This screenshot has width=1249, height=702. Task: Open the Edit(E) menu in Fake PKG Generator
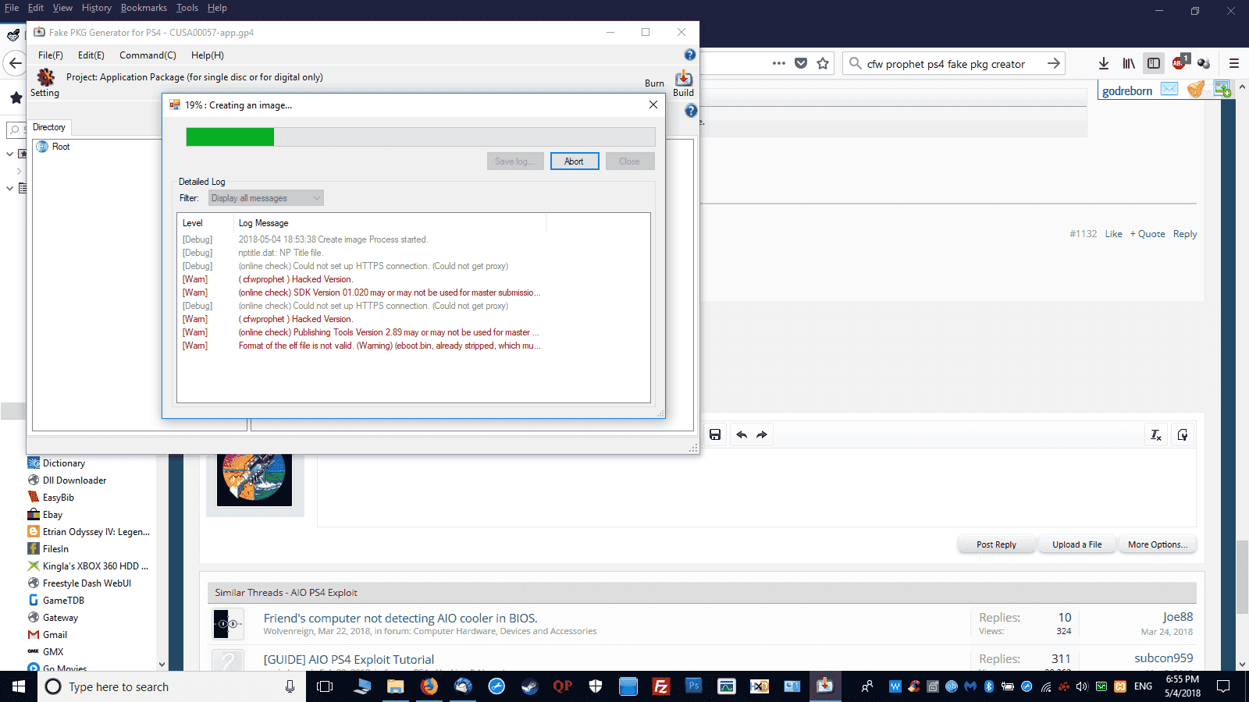pyautogui.click(x=91, y=55)
